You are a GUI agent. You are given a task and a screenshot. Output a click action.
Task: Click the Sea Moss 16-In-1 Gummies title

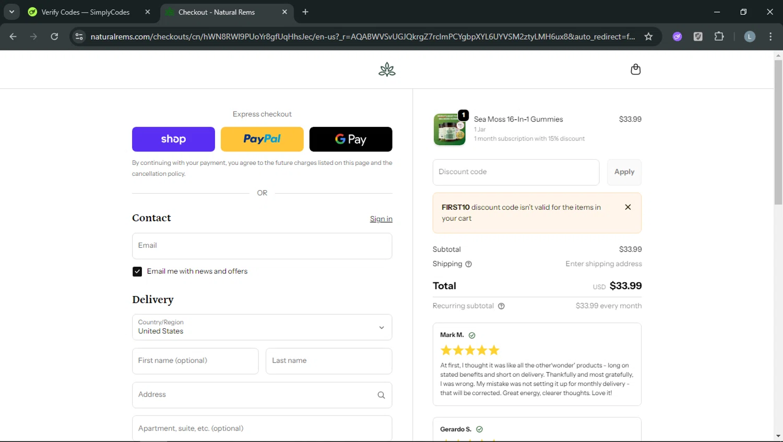point(518,120)
